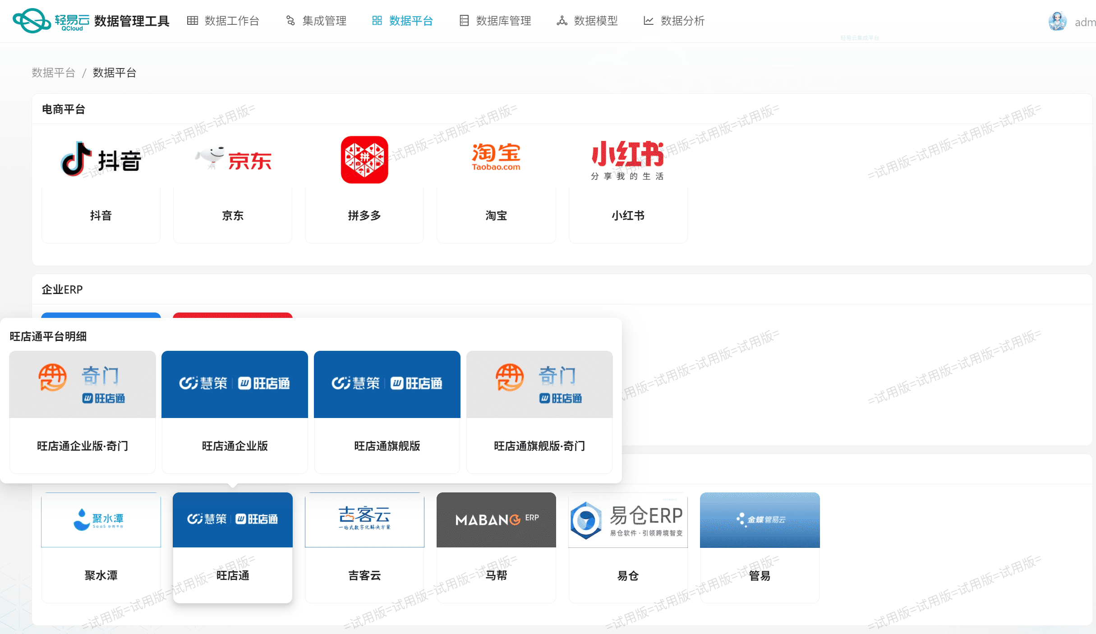
Task: Click the 数据平台 breadcrumb root link
Action: (x=53, y=73)
